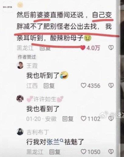Like 王霞's comment with 4356 likes
Image resolution: width=124 pixels, height=157 pixels.
point(83,85)
